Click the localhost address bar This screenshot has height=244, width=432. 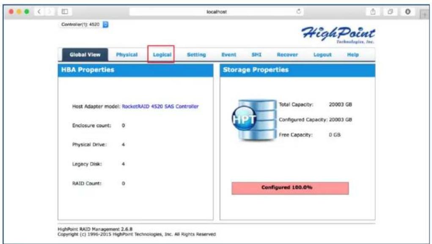click(217, 11)
